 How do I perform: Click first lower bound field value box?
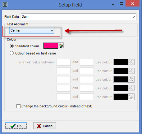tap(63, 62)
